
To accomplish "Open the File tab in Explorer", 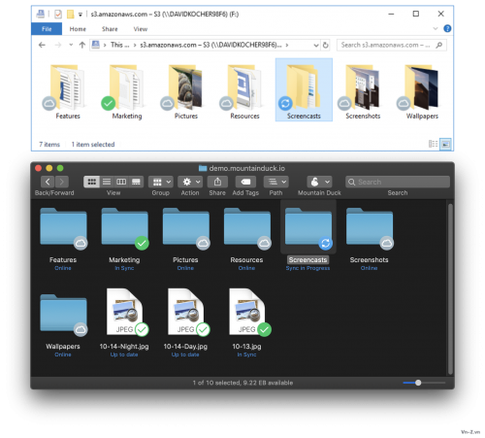I will (x=47, y=29).
